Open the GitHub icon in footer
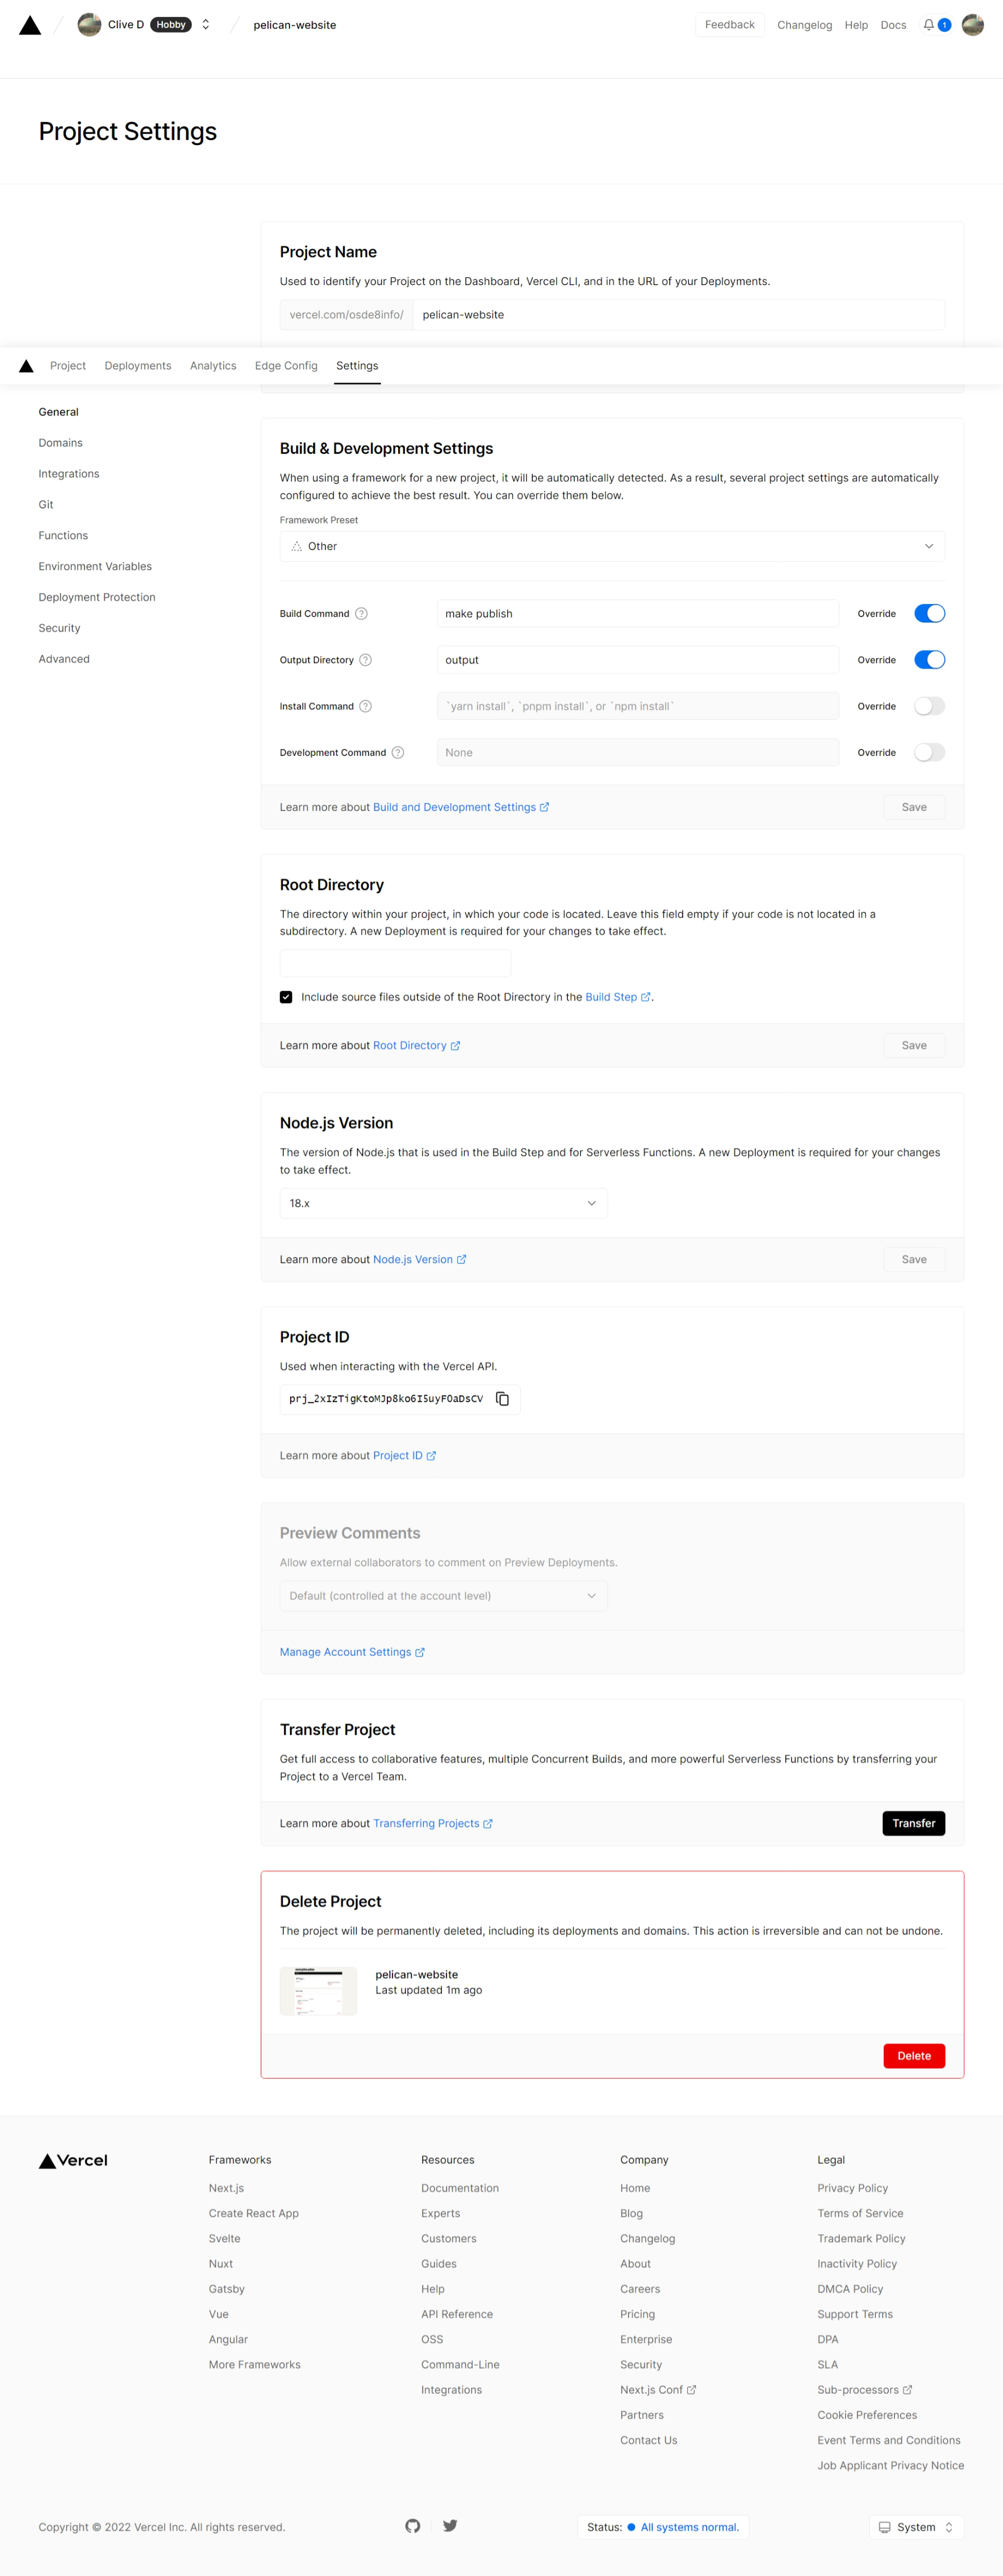Image resolution: width=1003 pixels, height=2576 pixels. (x=413, y=2525)
